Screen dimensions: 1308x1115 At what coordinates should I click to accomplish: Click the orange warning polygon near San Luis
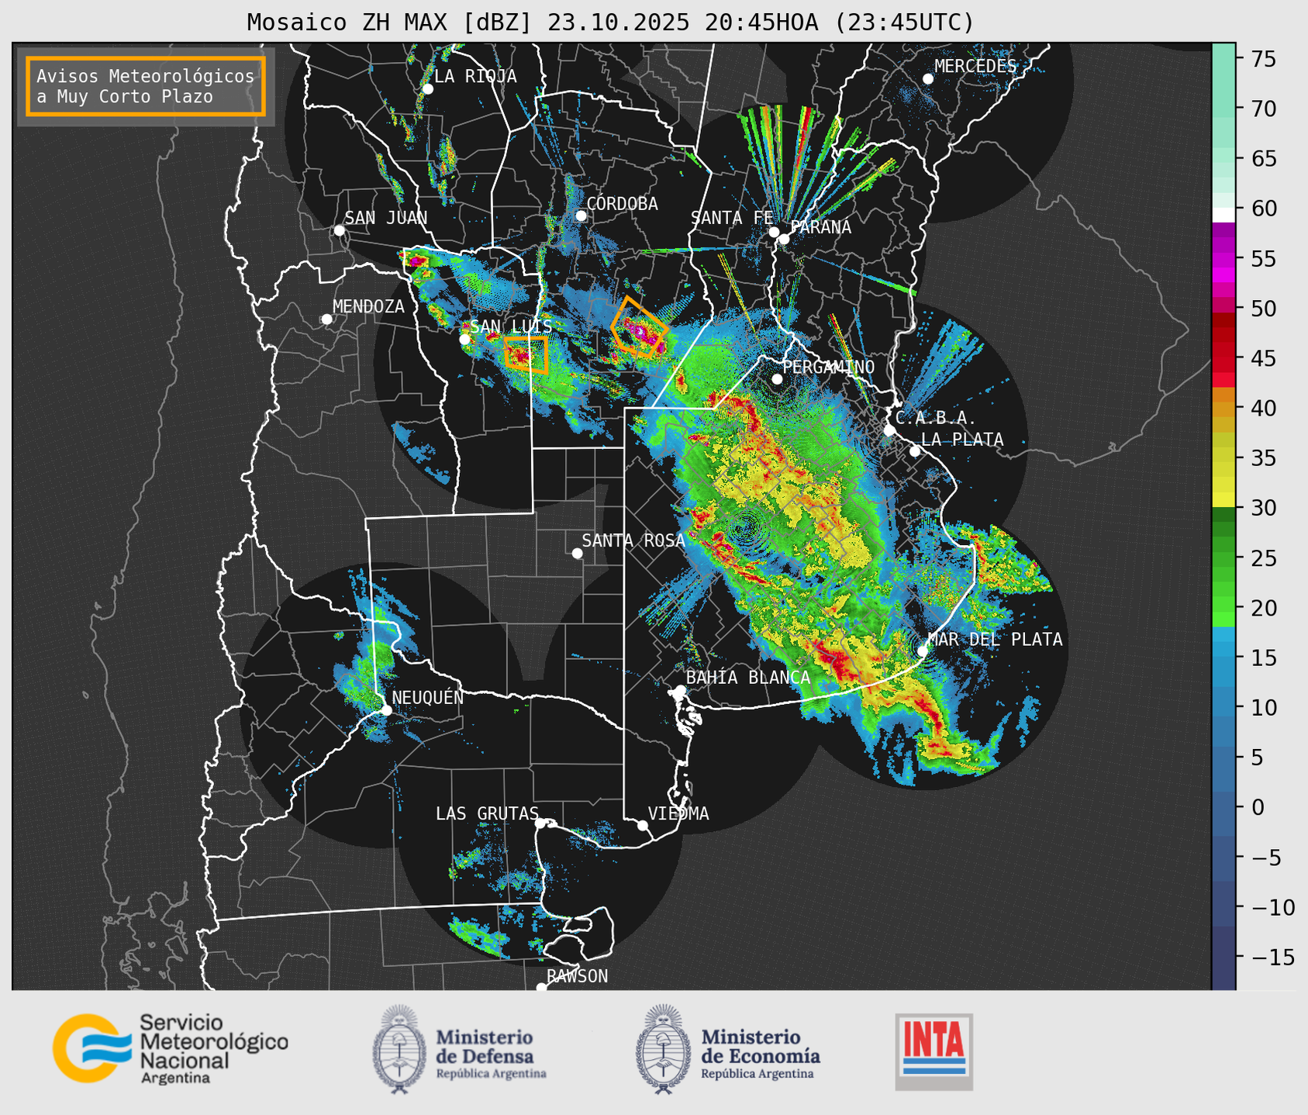click(526, 355)
